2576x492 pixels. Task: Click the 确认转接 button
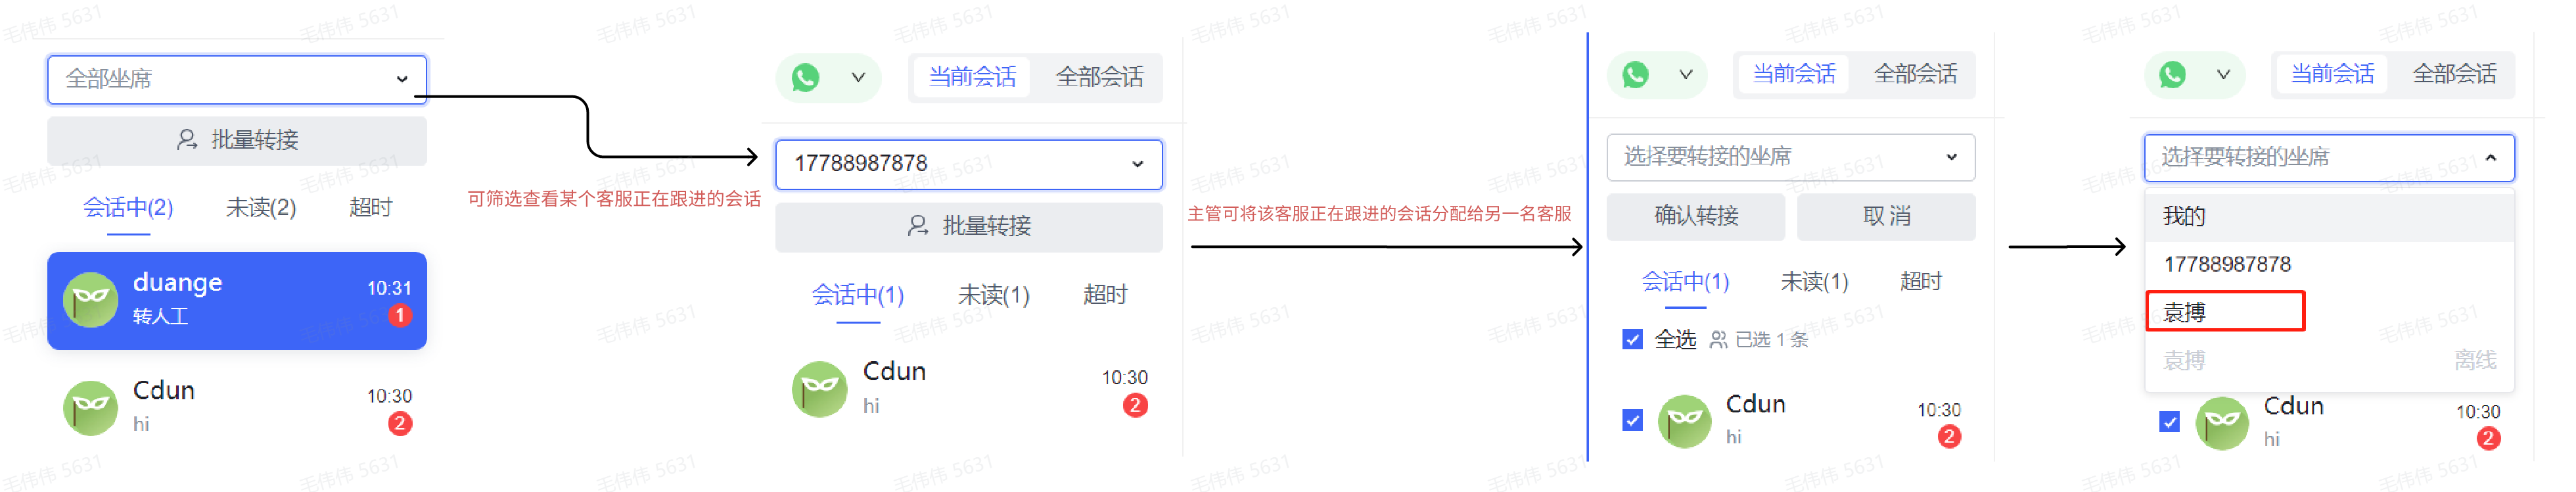(1696, 216)
